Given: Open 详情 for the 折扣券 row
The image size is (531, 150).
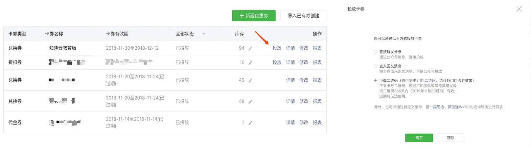Looking at the screenshot, I should click(290, 62).
